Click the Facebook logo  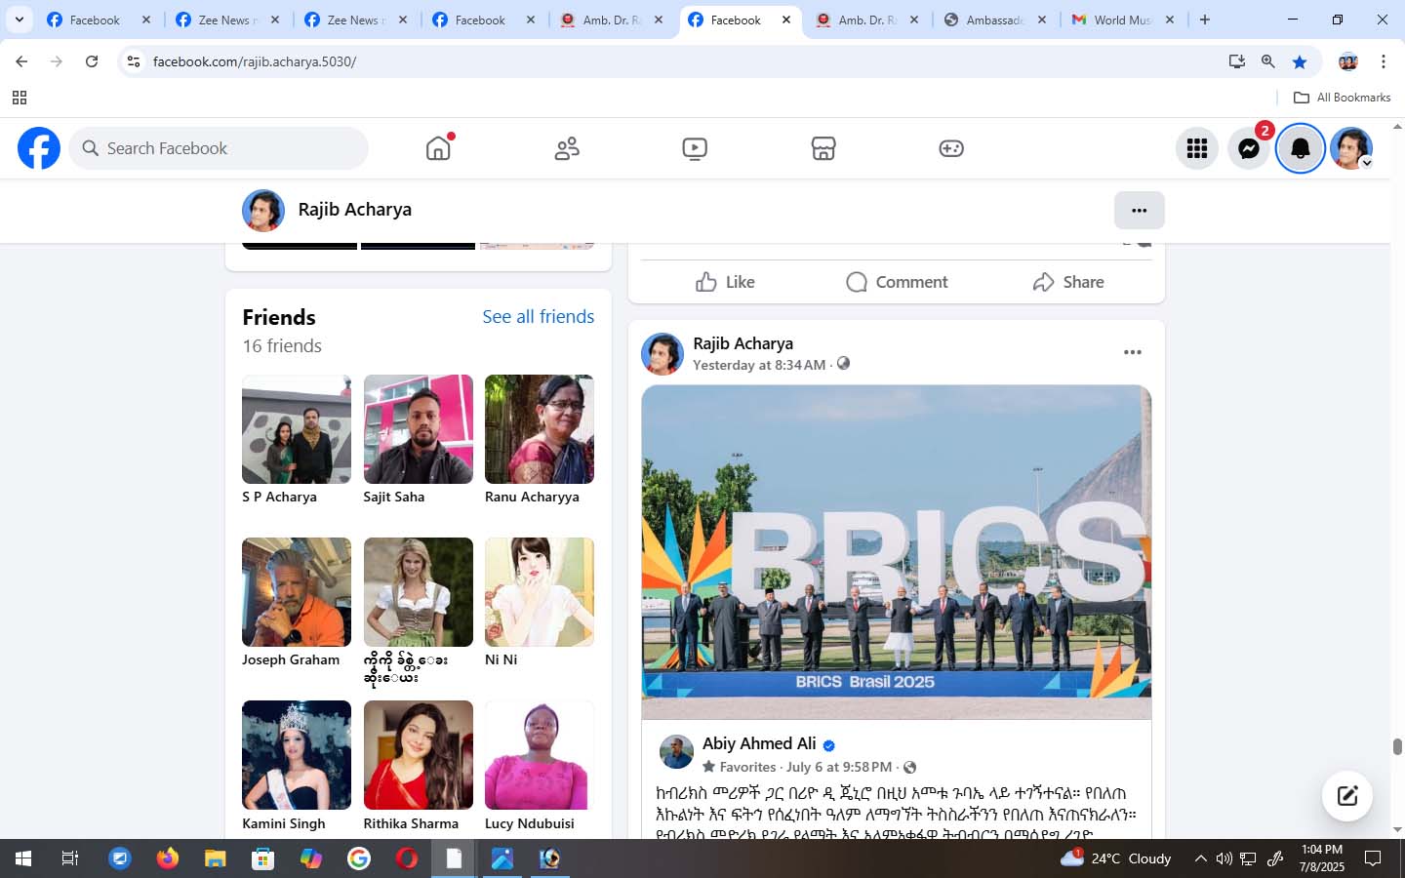[x=39, y=148]
